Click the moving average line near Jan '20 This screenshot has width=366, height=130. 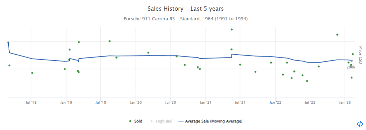click(135, 56)
